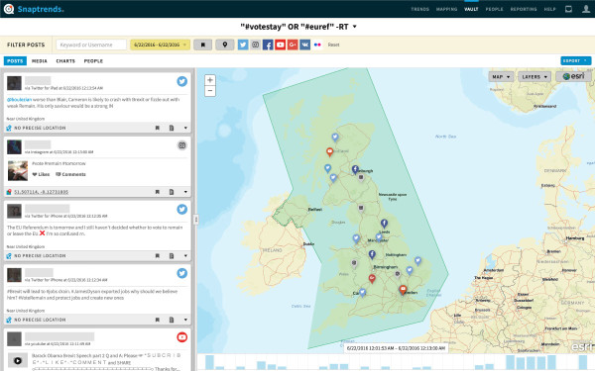This screenshot has width=595, height=371.
Task: Bookmark the Brexit jobs drain post
Action: [x=157, y=320]
